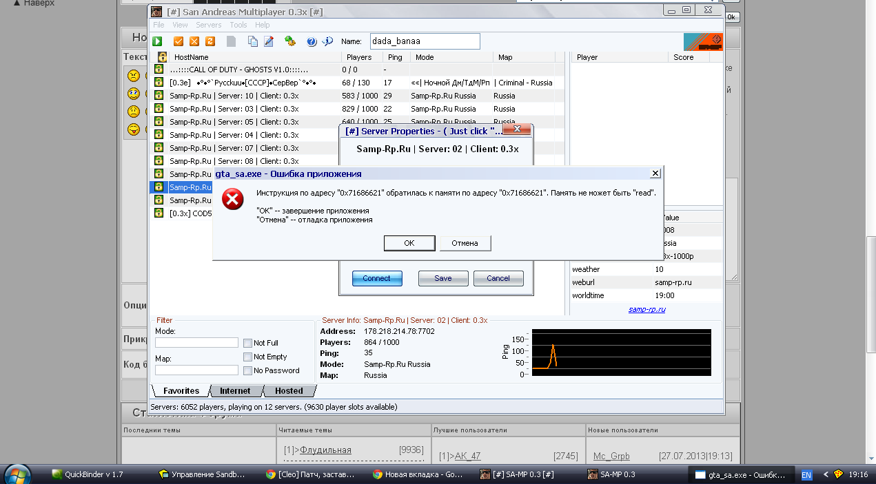The height and width of the screenshot is (484, 876).
Task: Open Server Properties via the pencil toolbar icon
Action: click(269, 41)
